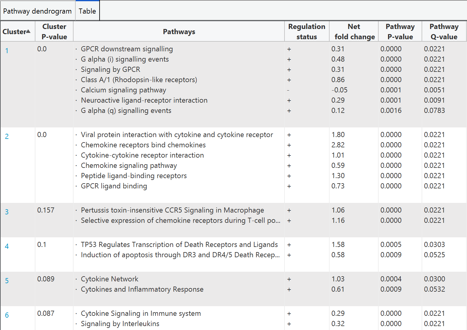
Task: Select Viral protein interaction with cytokine pathway
Action: point(177,135)
